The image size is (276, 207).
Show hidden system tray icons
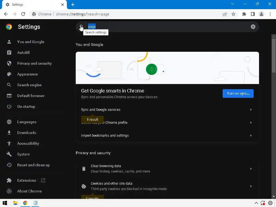256,203
